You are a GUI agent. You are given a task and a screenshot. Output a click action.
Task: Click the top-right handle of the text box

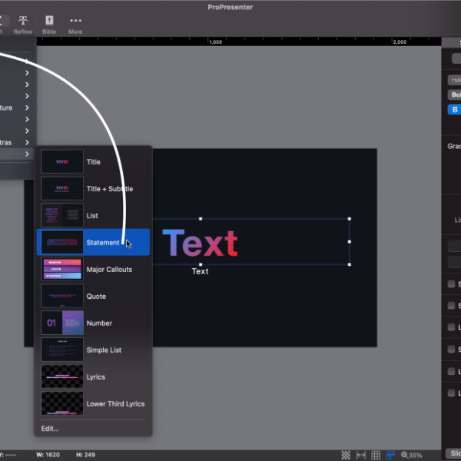(350, 219)
